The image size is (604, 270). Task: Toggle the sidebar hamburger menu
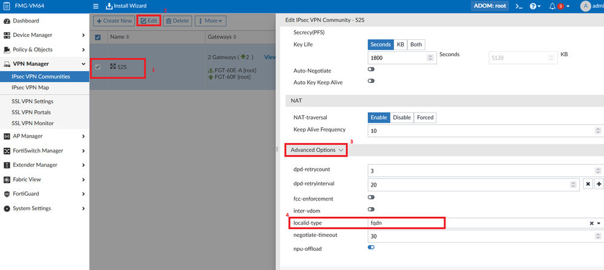click(96, 6)
